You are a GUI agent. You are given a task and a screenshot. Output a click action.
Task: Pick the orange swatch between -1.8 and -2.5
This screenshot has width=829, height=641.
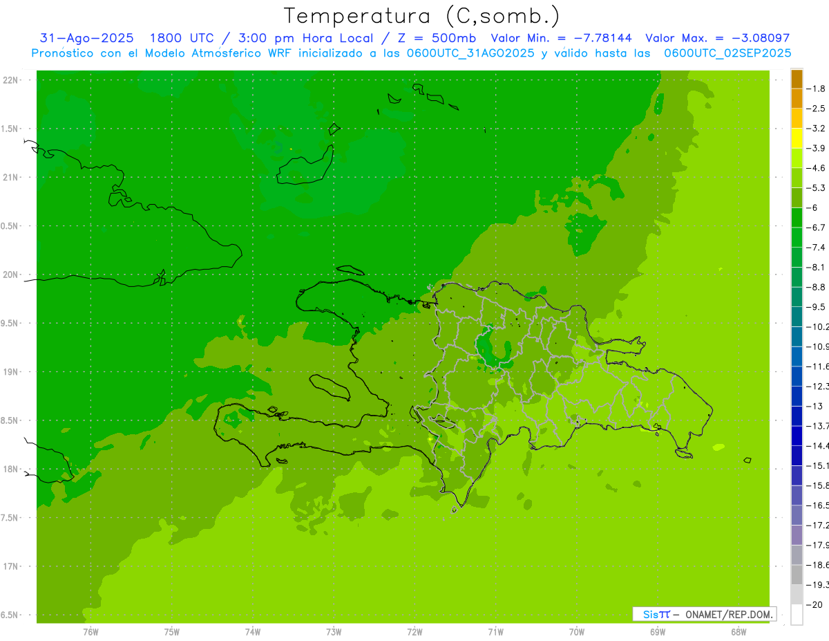coord(797,98)
